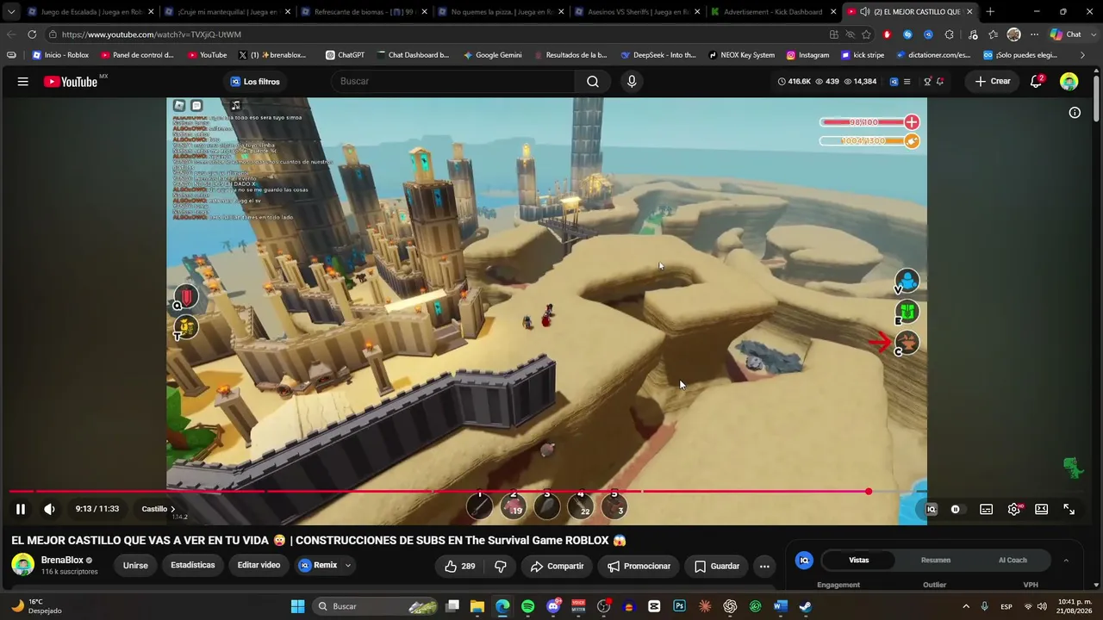1103x620 pixels.
Task: Open the BrenaBlox channel avatar
Action: coord(22,565)
